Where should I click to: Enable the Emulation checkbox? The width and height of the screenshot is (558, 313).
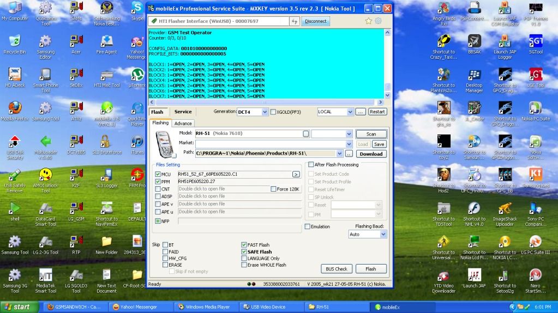tap(308, 226)
